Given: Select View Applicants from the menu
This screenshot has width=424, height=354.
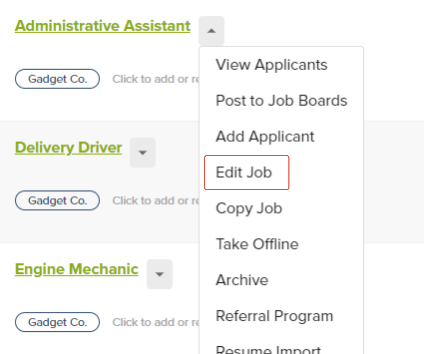Looking at the screenshot, I should click(x=272, y=65).
